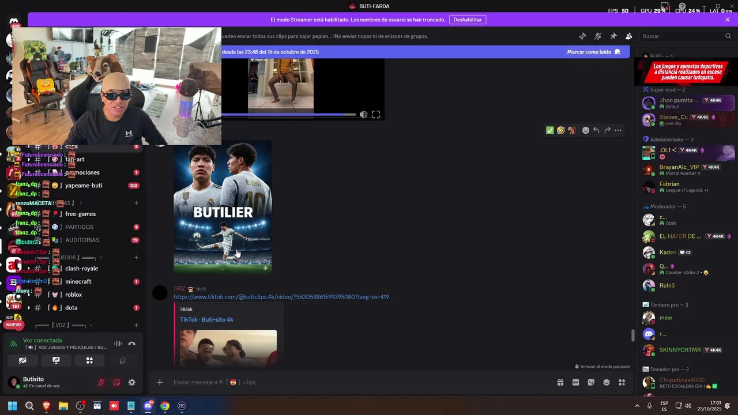Toggle channel notification settings bell
Viewport: 738px width, 415px height.
click(598, 36)
